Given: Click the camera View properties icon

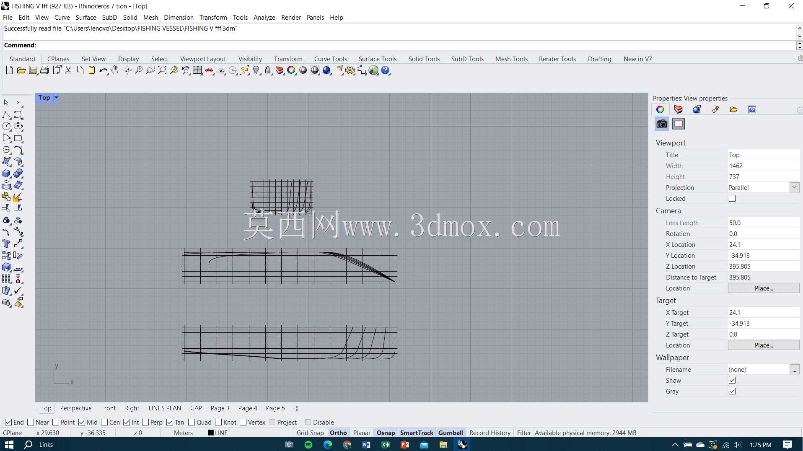Looking at the screenshot, I should (662, 124).
